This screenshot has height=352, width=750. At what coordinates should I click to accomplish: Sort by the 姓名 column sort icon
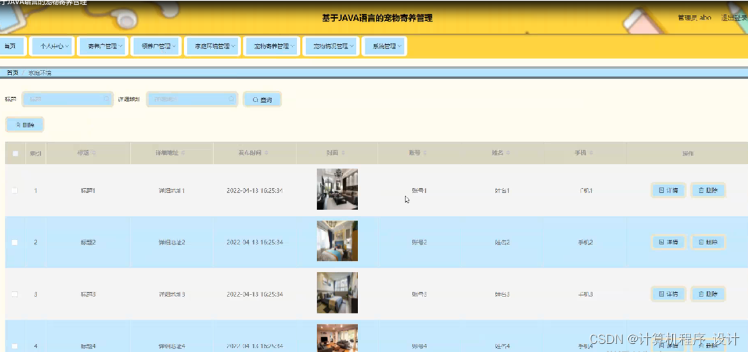[x=508, y=153]
